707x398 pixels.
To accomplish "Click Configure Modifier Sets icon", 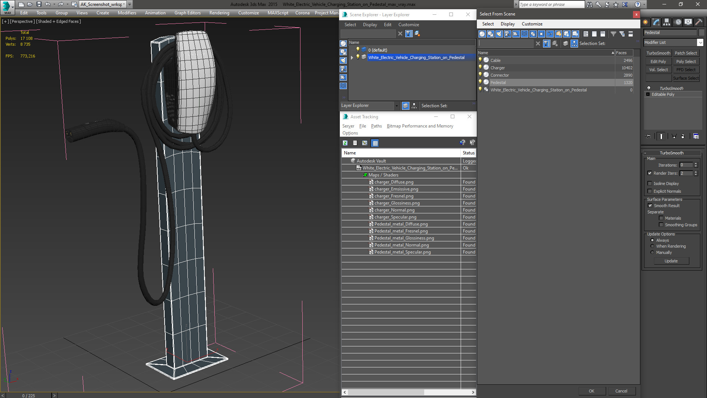I will (696, 136).
